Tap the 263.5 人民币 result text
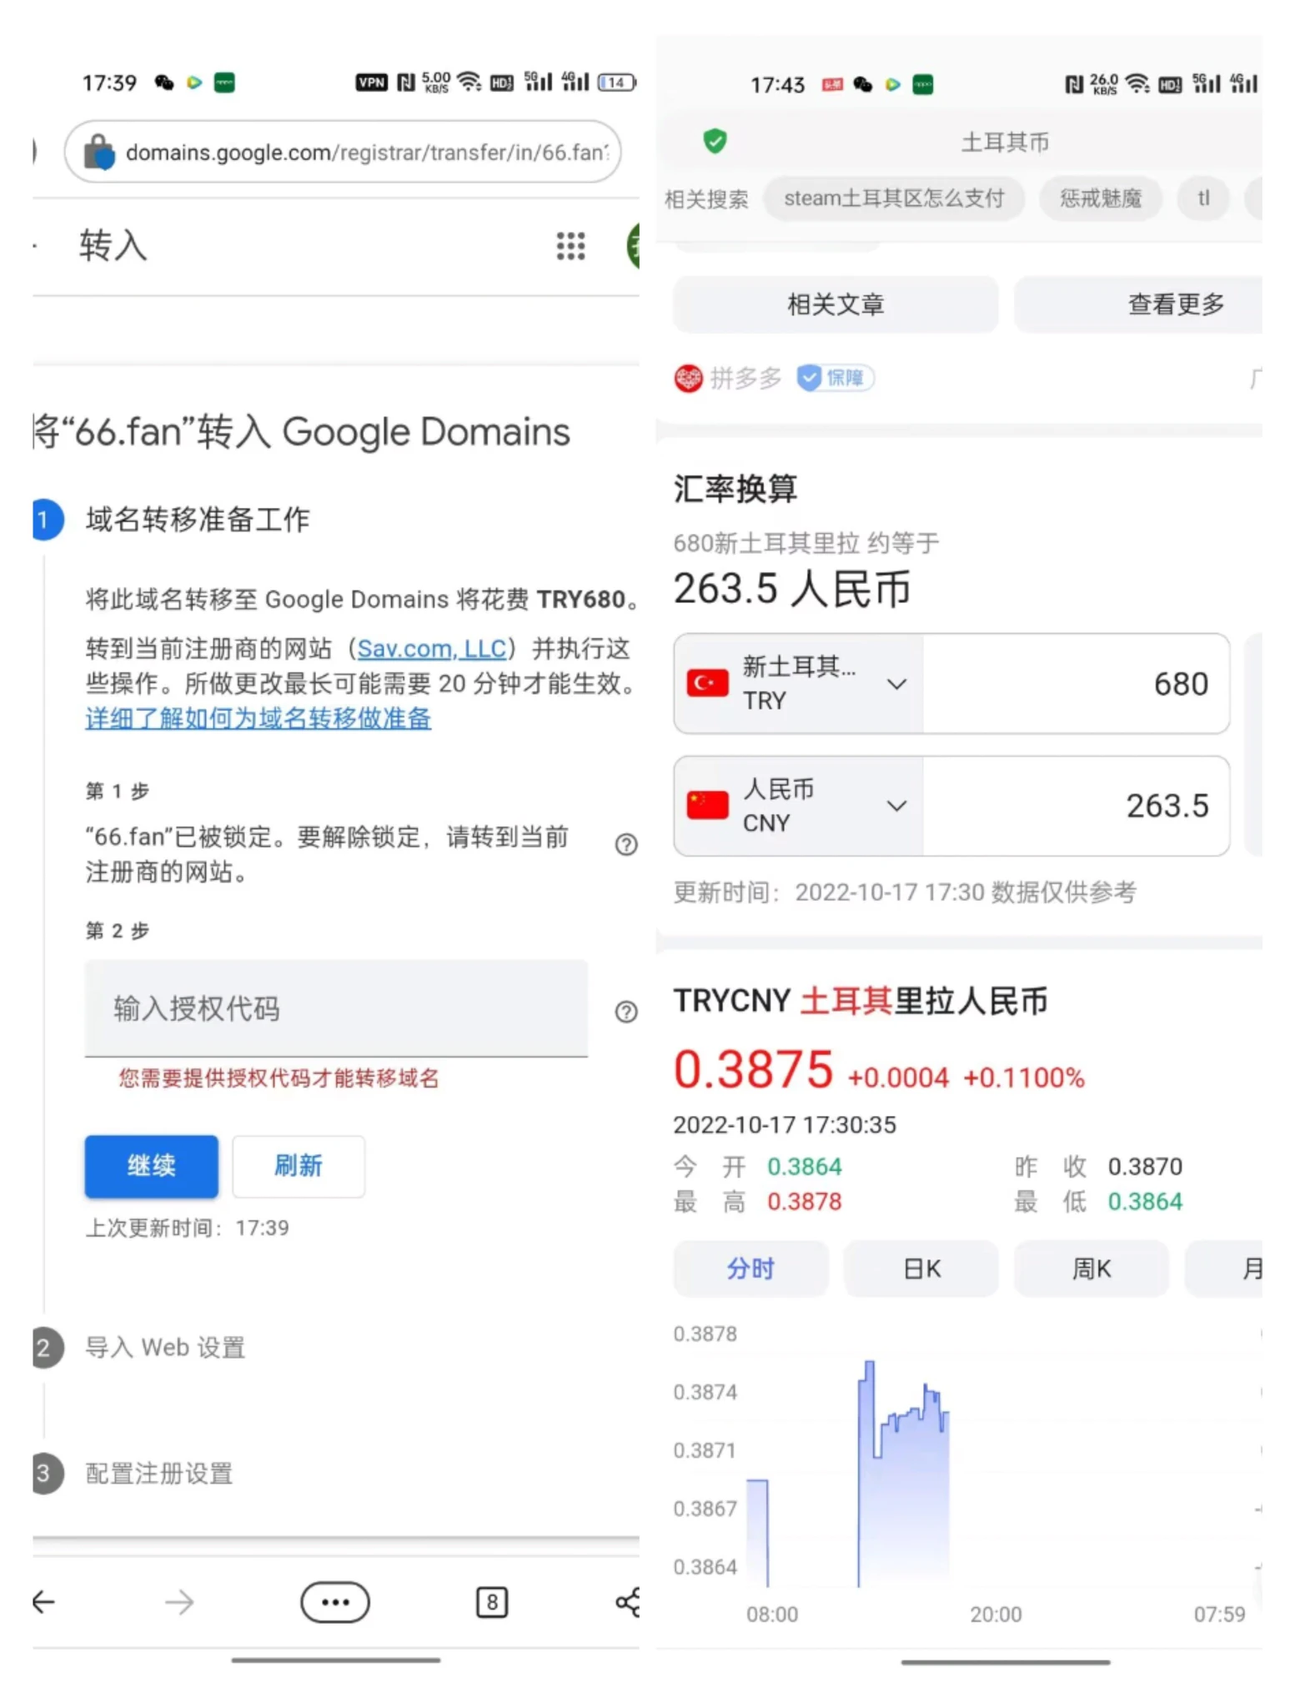This screenshot has width=1295, height=1708. point(792,588)
